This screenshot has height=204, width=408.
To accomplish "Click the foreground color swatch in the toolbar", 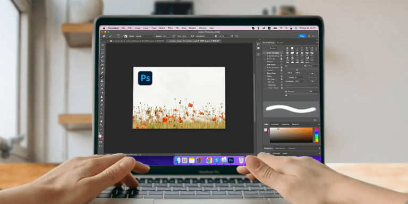I will (100, 136).
